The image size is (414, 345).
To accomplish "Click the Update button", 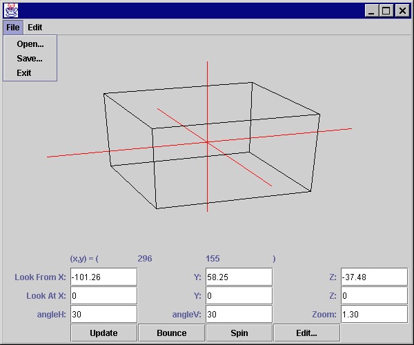I will click(x=103, y=333).
